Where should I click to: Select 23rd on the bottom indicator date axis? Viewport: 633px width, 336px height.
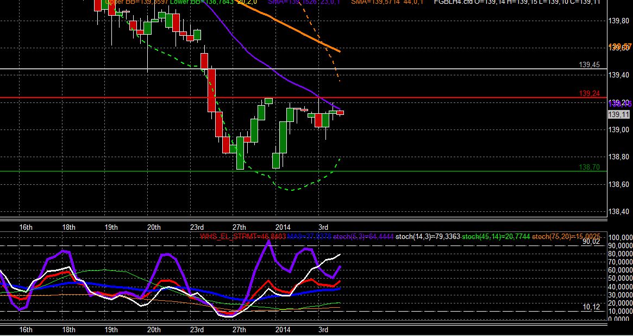tap(197, 330)
